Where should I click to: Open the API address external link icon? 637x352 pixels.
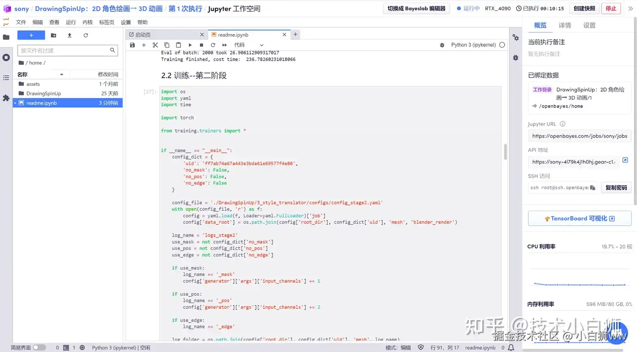tap(625, 160)
